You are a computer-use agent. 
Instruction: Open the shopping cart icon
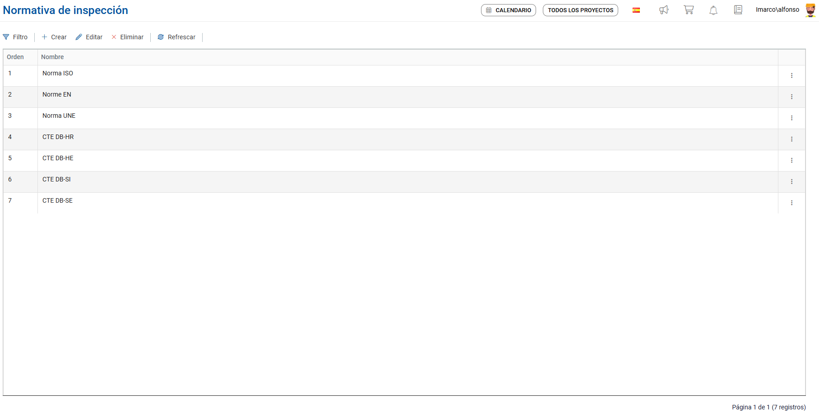[689, 10]
